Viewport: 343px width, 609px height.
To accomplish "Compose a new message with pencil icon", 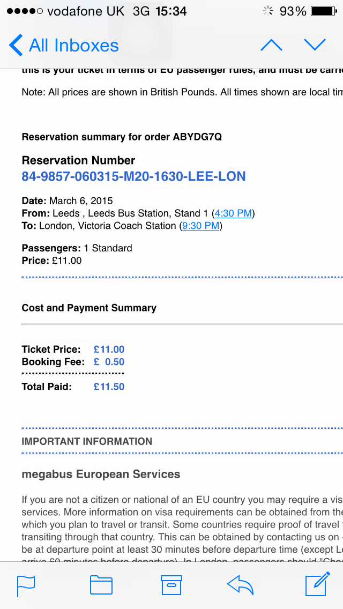I will point(317,585).
